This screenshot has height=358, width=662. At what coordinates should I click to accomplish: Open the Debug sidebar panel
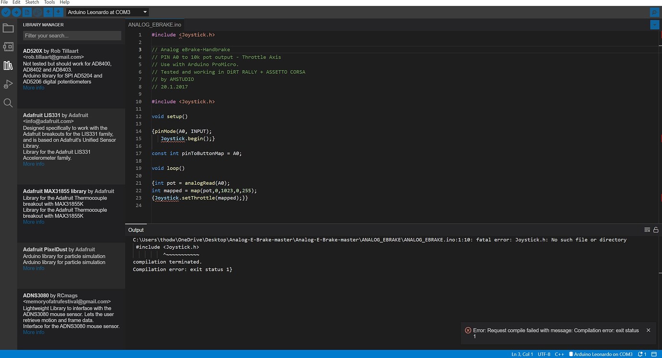coord(8,84)
